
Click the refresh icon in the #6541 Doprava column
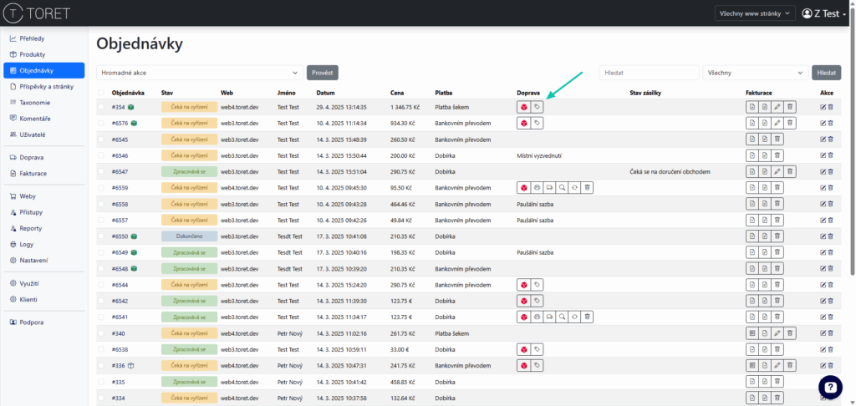(x=574, y=317)
